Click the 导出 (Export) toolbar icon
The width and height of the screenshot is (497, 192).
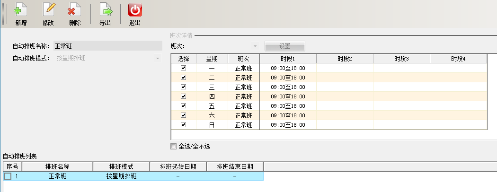105,10
